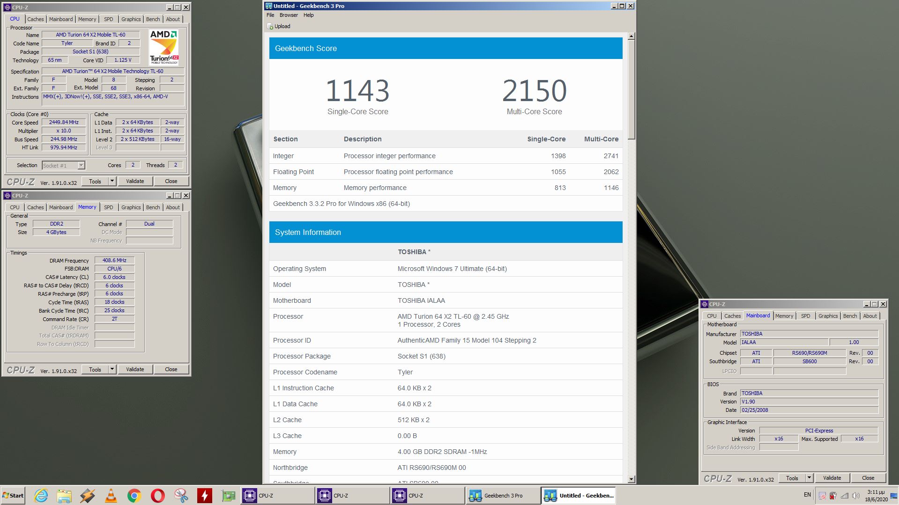Open the red lightning-bolt app in taskbar
899x505 pixels.
coord(205,495)
